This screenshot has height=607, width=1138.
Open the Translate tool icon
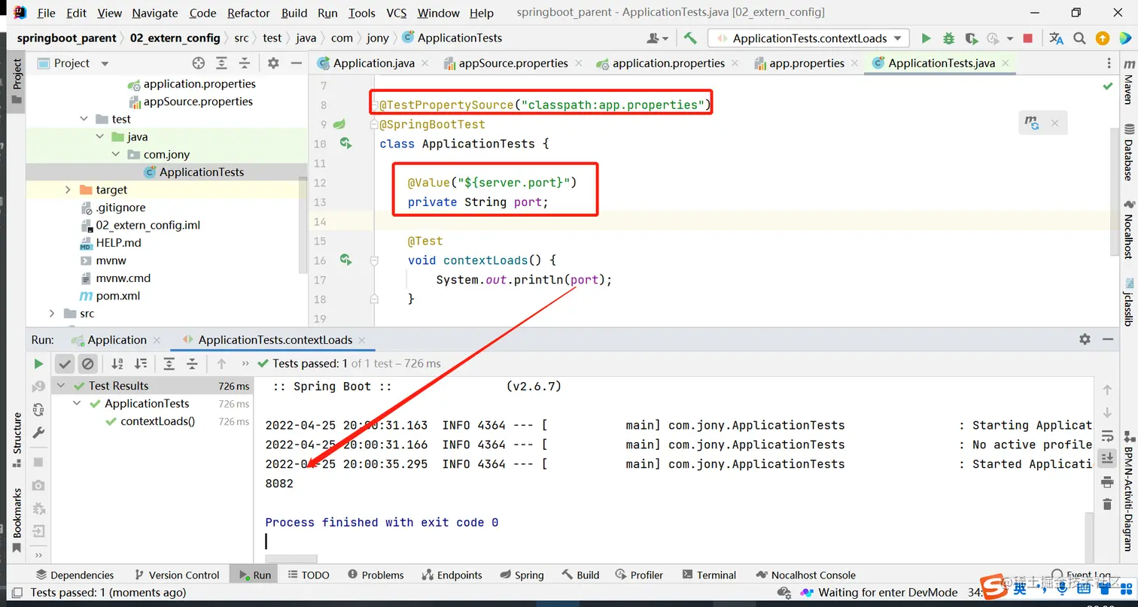tap(1057, 38)
